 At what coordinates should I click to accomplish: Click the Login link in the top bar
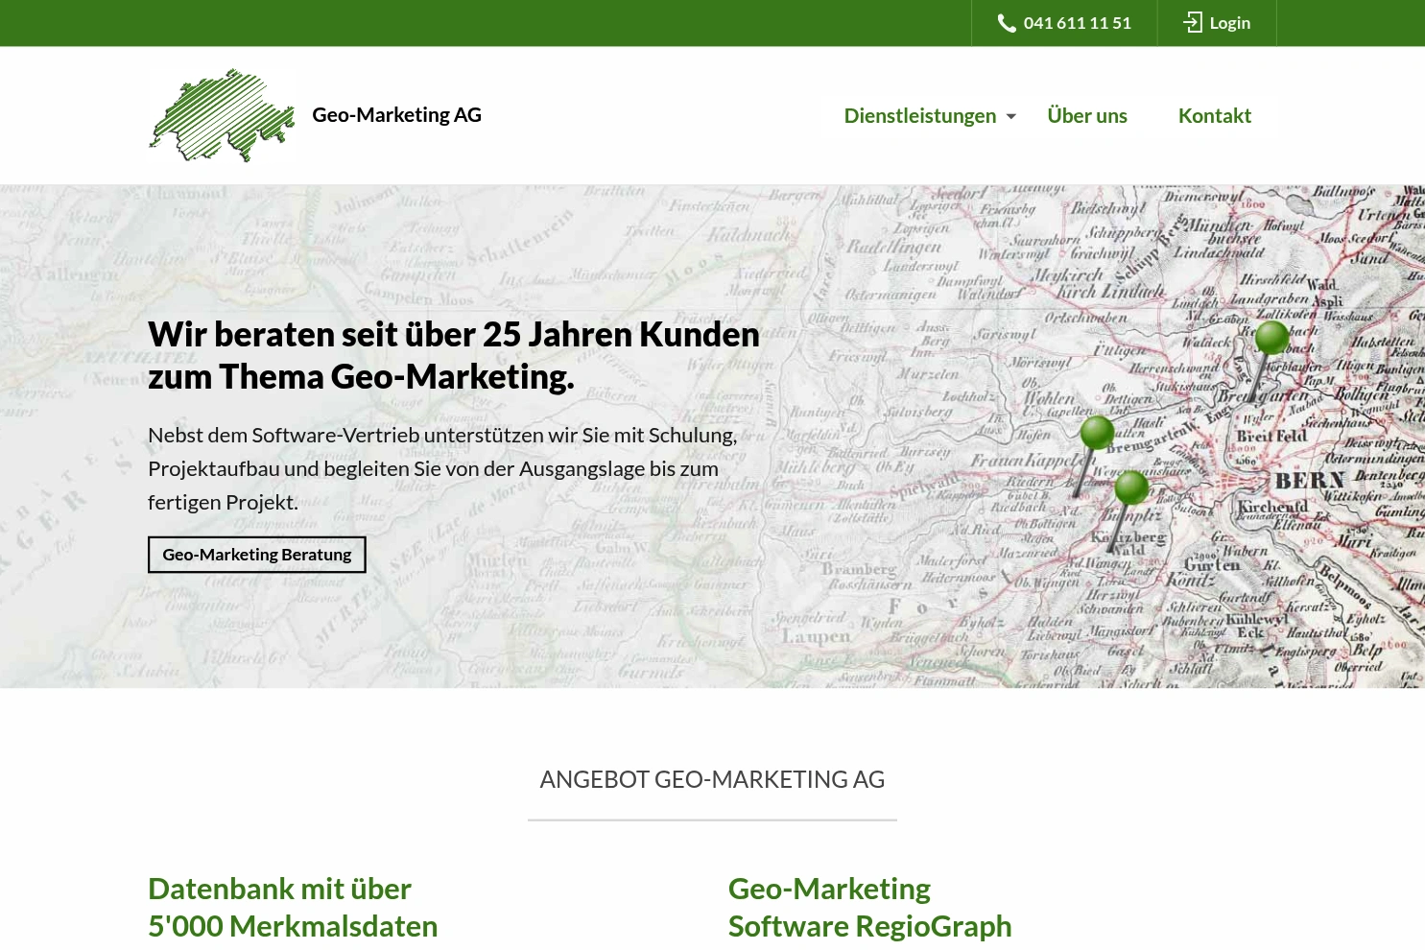(1229, 22)
